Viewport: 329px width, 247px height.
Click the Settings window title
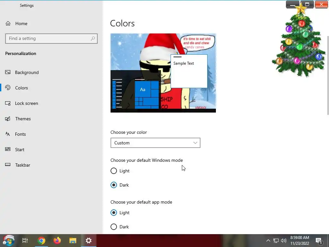click(x=27, y=5)
